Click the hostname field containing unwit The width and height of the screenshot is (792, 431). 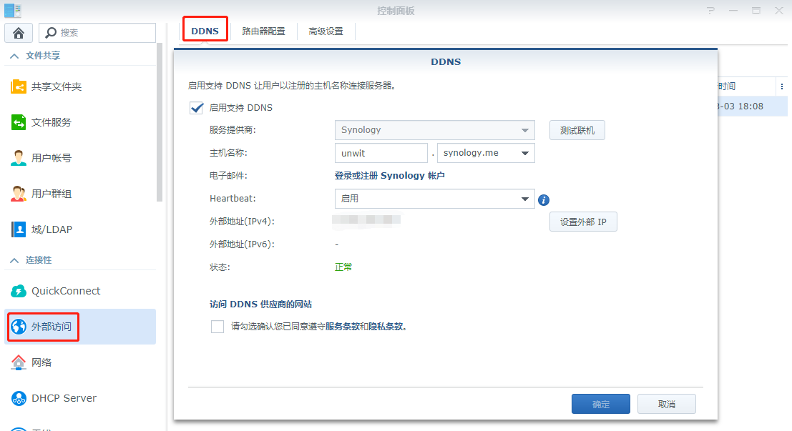click(381, 153)
